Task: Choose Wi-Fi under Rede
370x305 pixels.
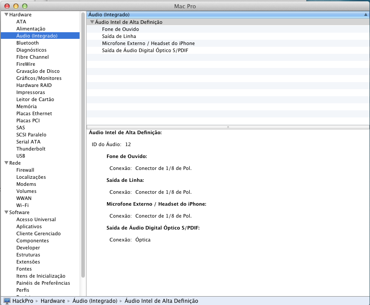Action: tap(23, 205)
